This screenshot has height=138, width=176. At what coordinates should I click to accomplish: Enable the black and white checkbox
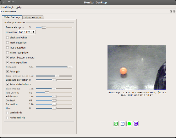(8, 37)
